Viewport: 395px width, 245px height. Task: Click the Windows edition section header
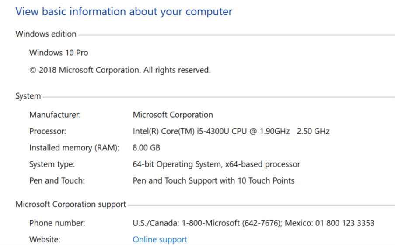click(x=46, y=34)
